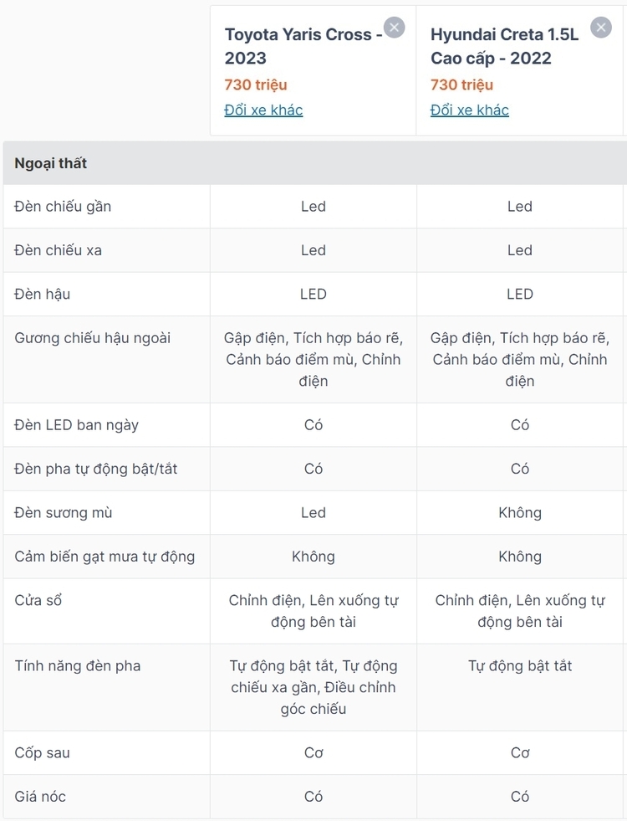Click Toyota's 'Tự động chiếu xa gần' cell
627x821 pixels.
tap(313, 687)
